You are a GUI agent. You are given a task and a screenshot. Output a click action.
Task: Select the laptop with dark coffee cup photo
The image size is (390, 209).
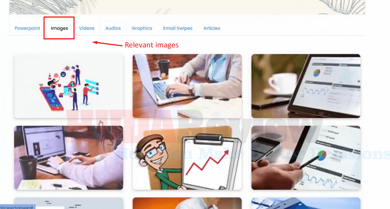click(x=69, y=158)
